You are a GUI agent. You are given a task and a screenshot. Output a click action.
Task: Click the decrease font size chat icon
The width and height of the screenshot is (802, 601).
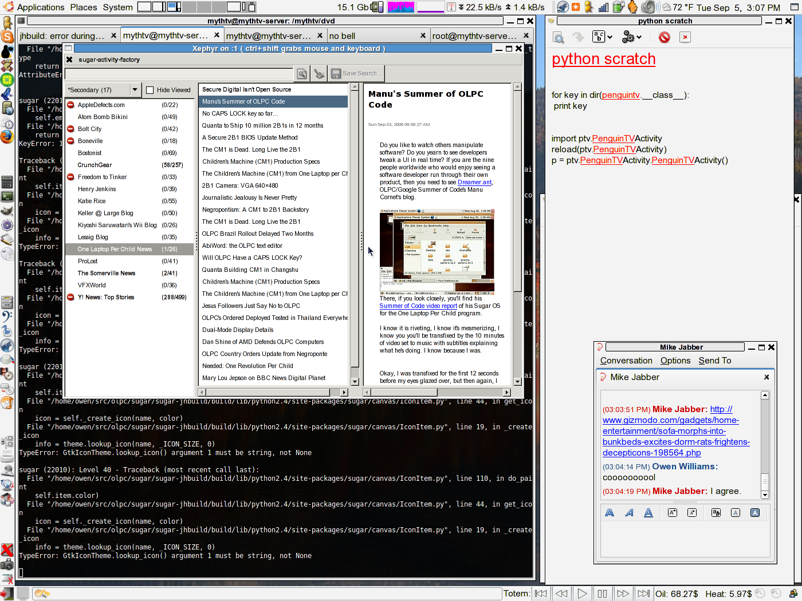pos(692,513)
